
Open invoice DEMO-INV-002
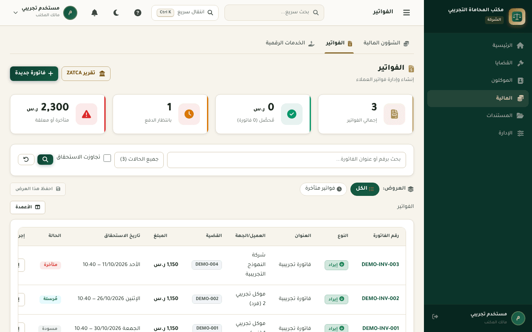point(380,299)
